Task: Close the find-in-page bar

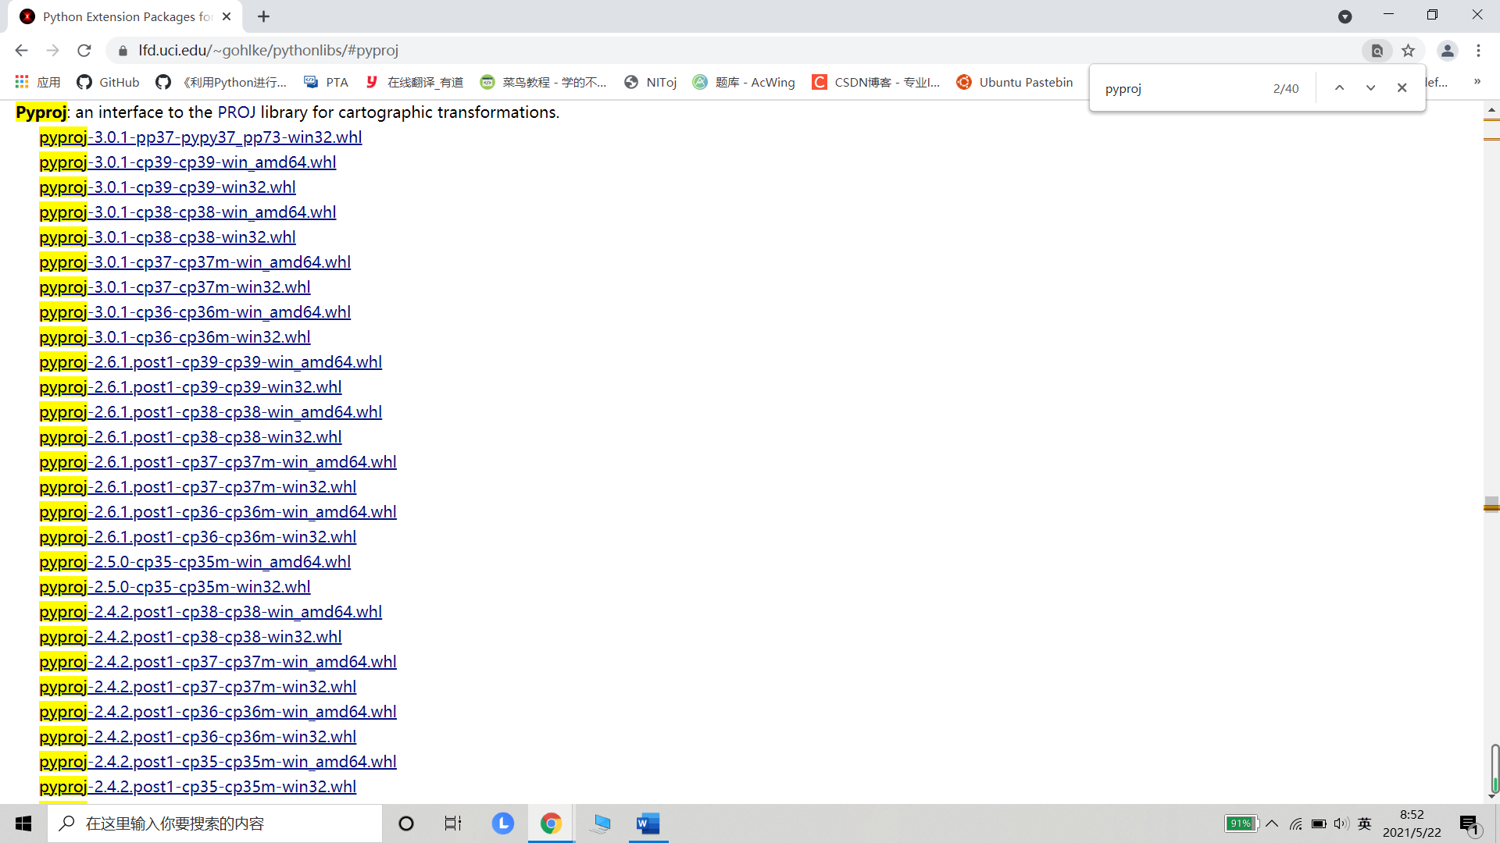Action: (1401, 87)
